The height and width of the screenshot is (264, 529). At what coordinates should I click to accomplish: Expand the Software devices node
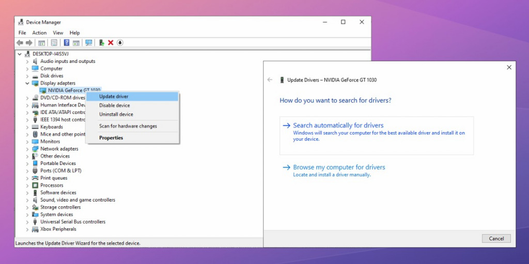pos(27,193)
